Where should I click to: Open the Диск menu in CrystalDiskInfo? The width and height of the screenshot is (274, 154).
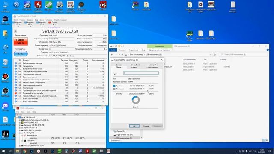[42, 20]
